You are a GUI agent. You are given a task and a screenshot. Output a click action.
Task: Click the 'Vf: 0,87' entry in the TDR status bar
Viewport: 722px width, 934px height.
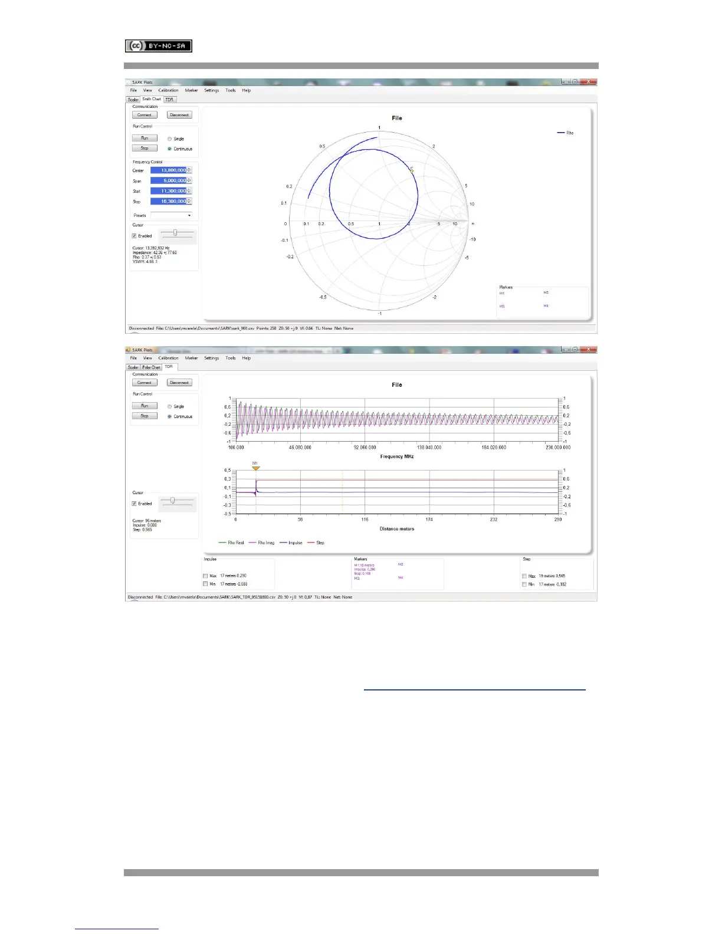coord(305,597)
